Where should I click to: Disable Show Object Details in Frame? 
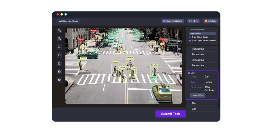pyautogui.click(x=190, y=41)
